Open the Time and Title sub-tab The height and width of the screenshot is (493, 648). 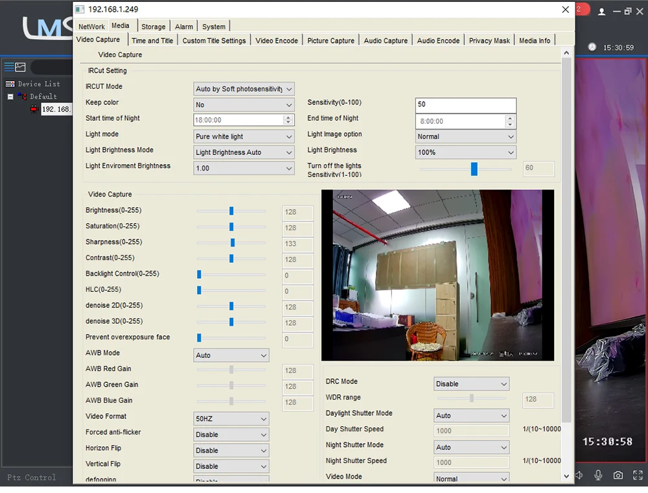tap(152, 40)
